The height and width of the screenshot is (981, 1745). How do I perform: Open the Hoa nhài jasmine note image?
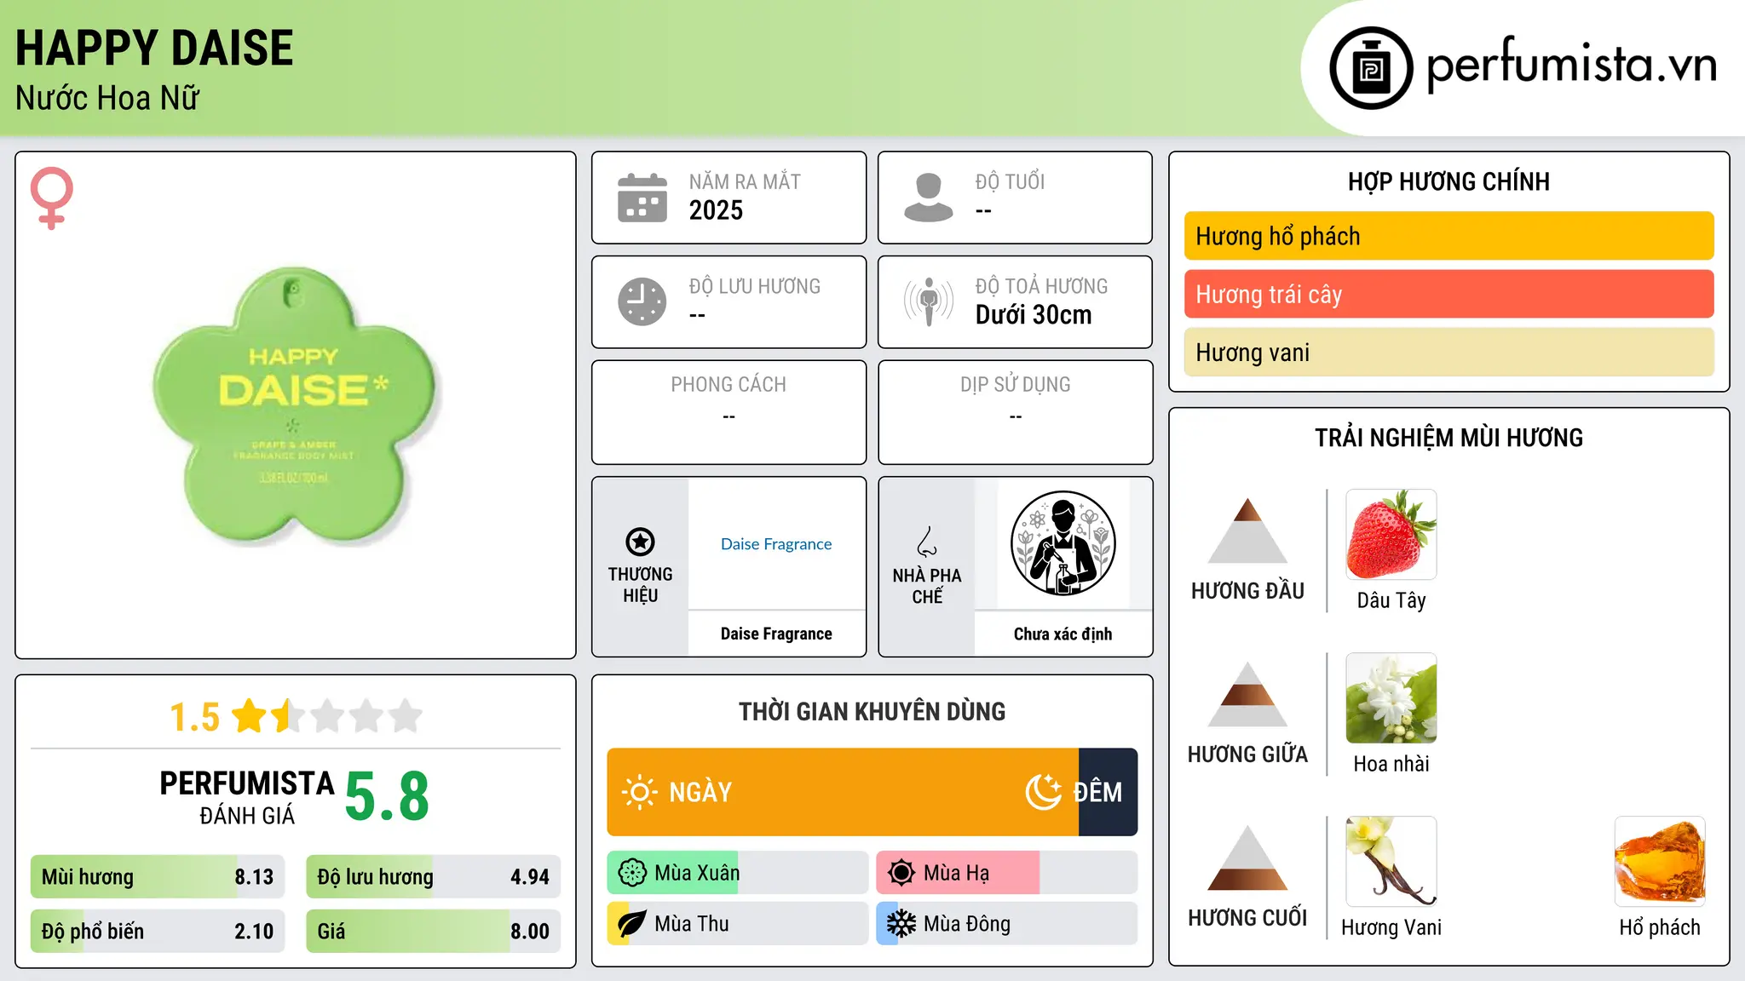(1391, 698)
